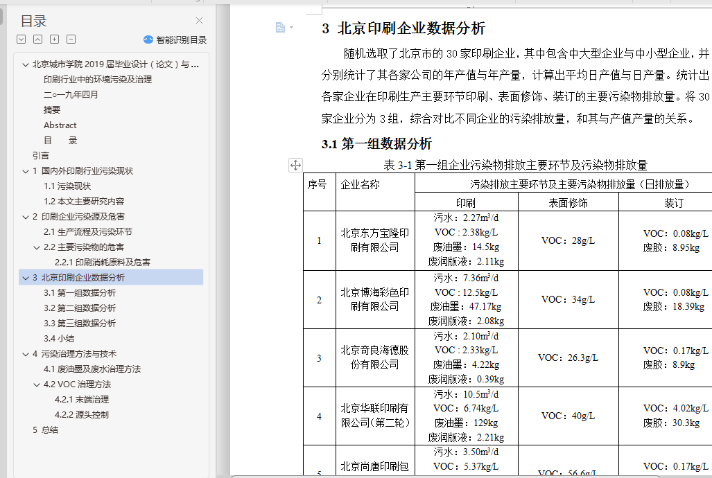Click the 3.1 第一组数据分析 heading in document

(x=376, y=144)
